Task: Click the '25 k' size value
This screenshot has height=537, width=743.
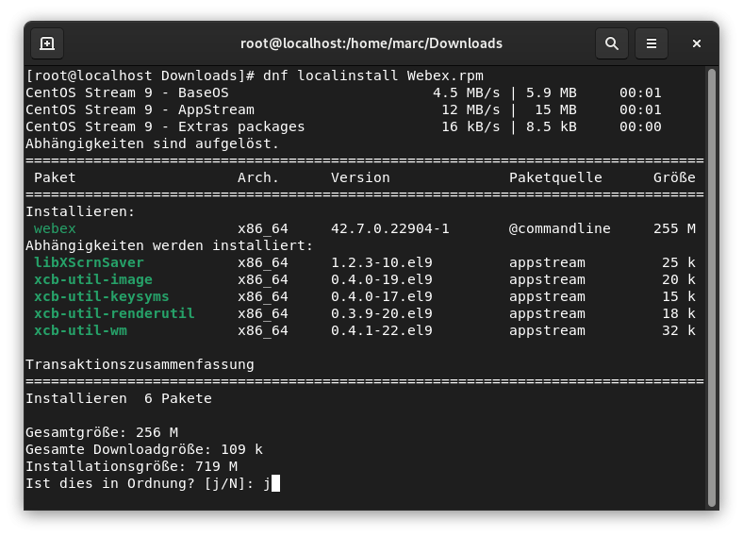Action: [x=679, y=262]
